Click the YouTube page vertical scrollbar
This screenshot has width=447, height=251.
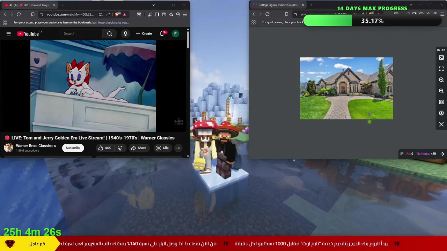point(188,40)
